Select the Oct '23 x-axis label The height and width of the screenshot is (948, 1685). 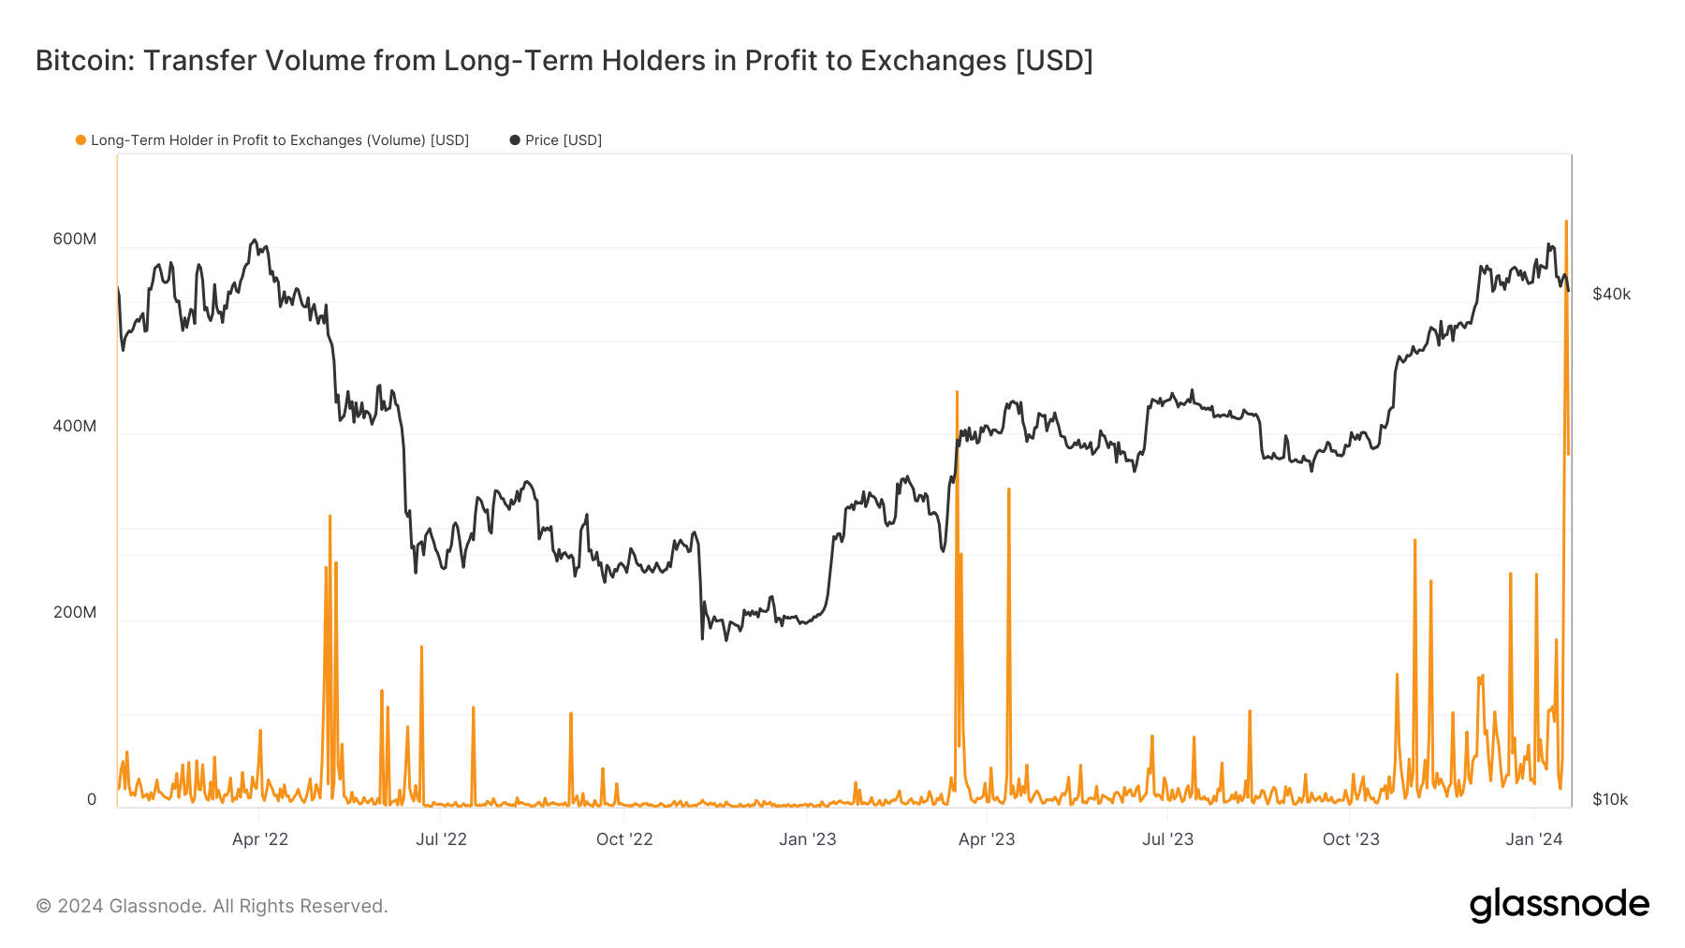[1351, 839]
